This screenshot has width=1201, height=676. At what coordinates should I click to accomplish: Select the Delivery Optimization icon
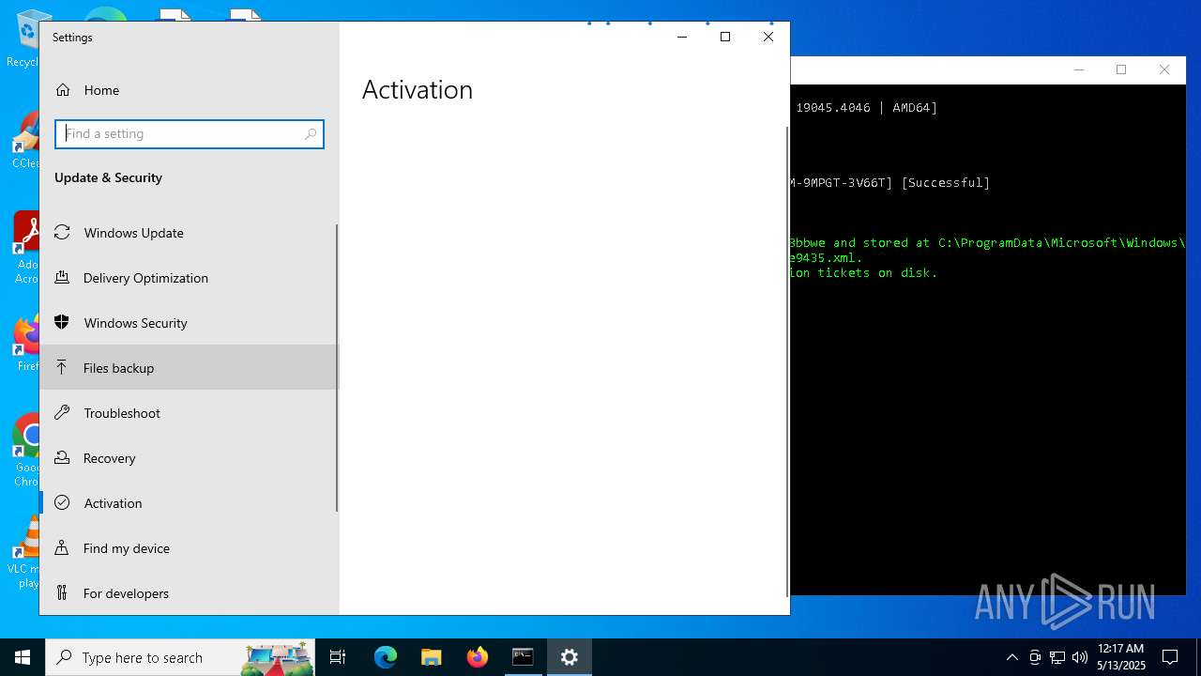coord(63,278)
